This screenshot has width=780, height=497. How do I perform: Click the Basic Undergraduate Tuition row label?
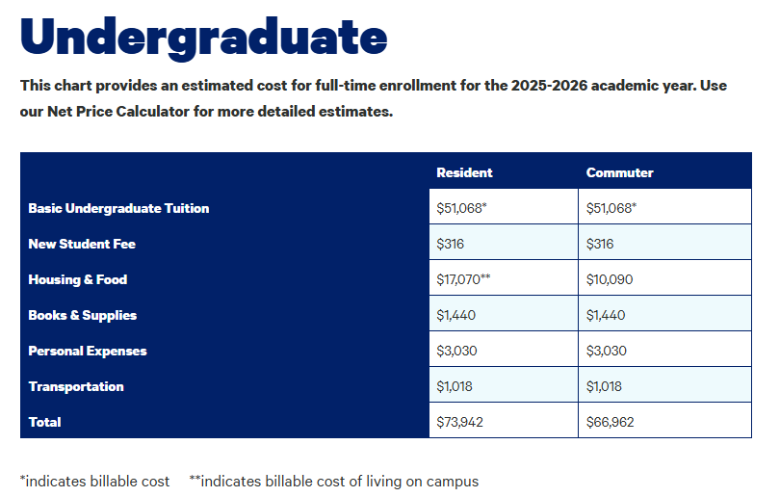(x=118, y=208)
